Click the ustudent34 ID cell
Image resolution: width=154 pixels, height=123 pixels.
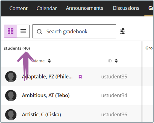point(114,96)
